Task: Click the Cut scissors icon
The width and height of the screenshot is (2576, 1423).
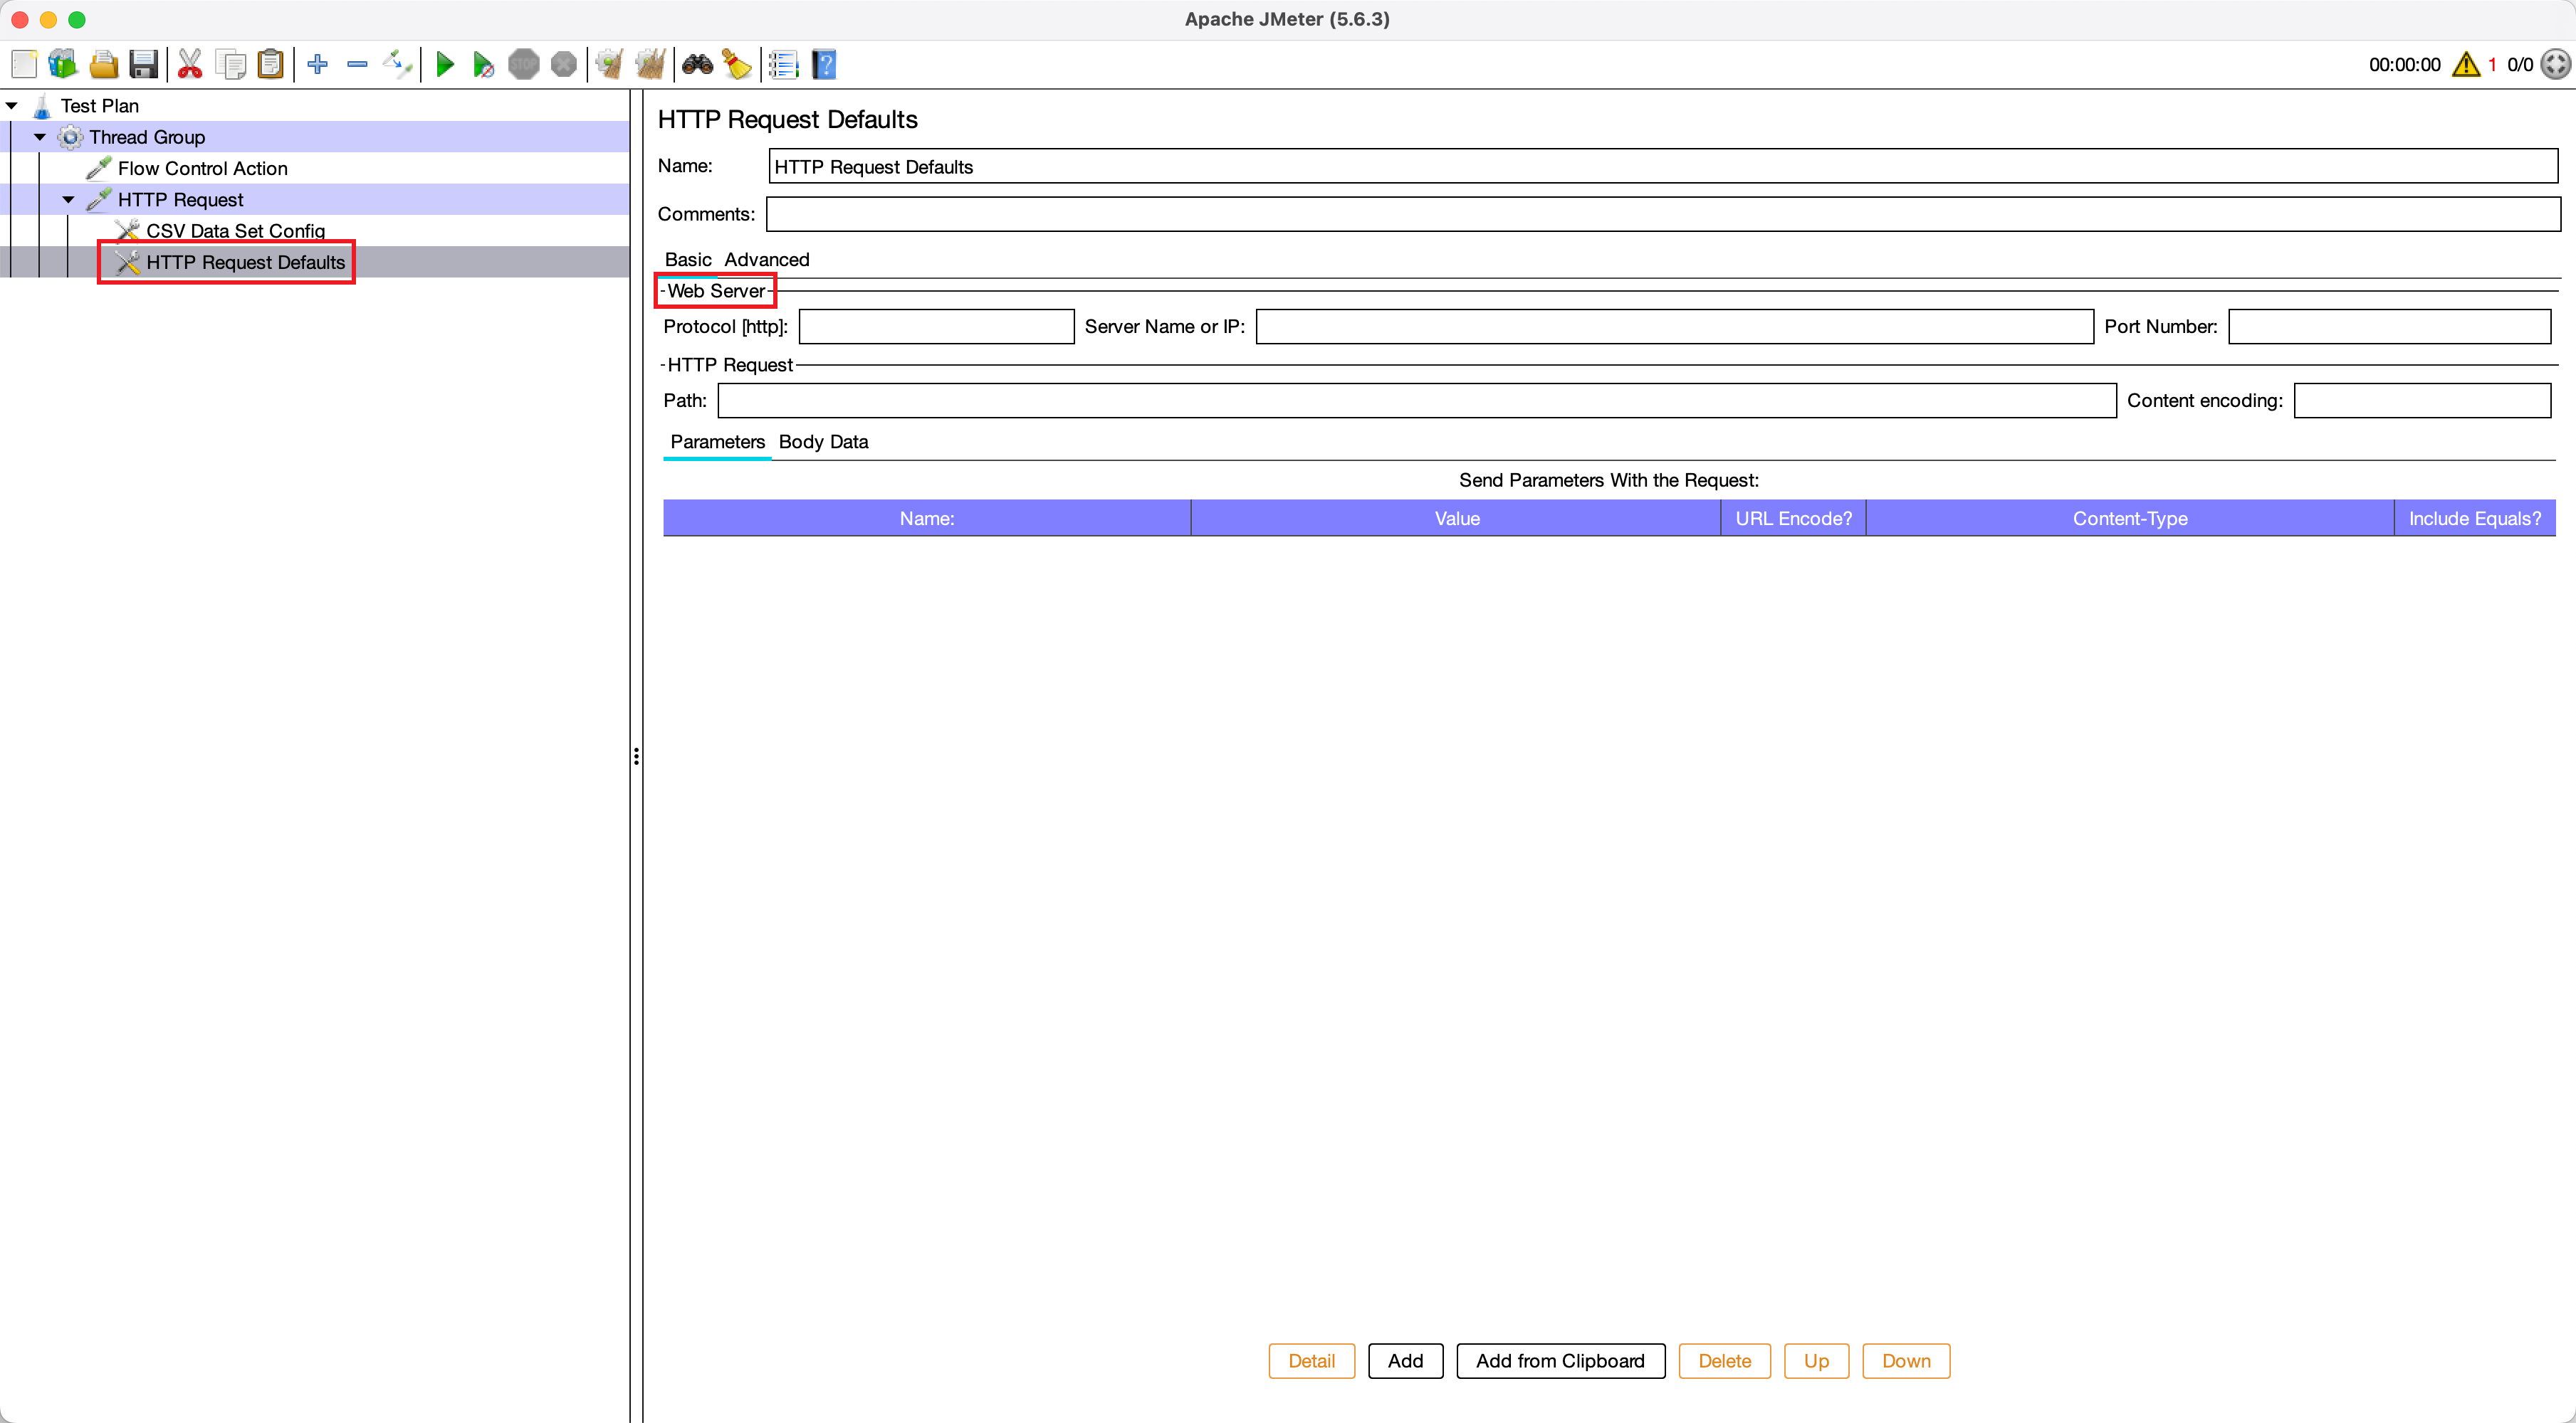Action: point(189,65)
